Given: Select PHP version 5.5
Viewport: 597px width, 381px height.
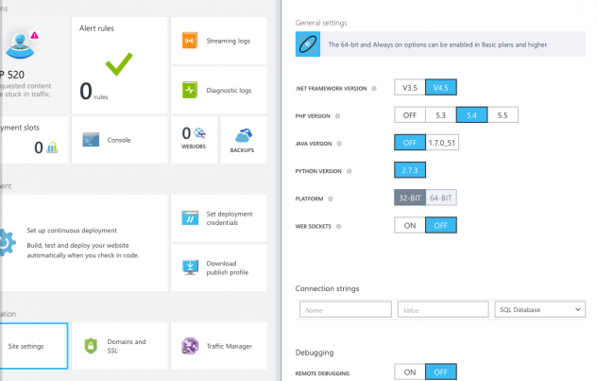Looking at the screenshot, I should click(x=503, y=115).
